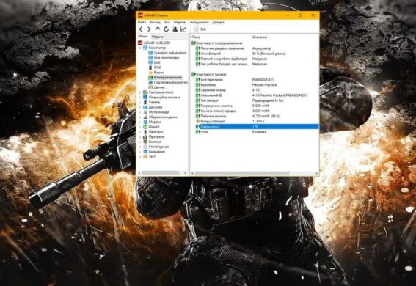The width and height of the screenshot is (416, 286).
Task: Click the Мультимедіа speaker icon
Action: (145, 112)
